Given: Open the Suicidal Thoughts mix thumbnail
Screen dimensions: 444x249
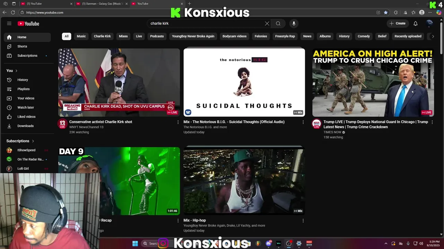Looking at the screenshot, I should (244, 82).
